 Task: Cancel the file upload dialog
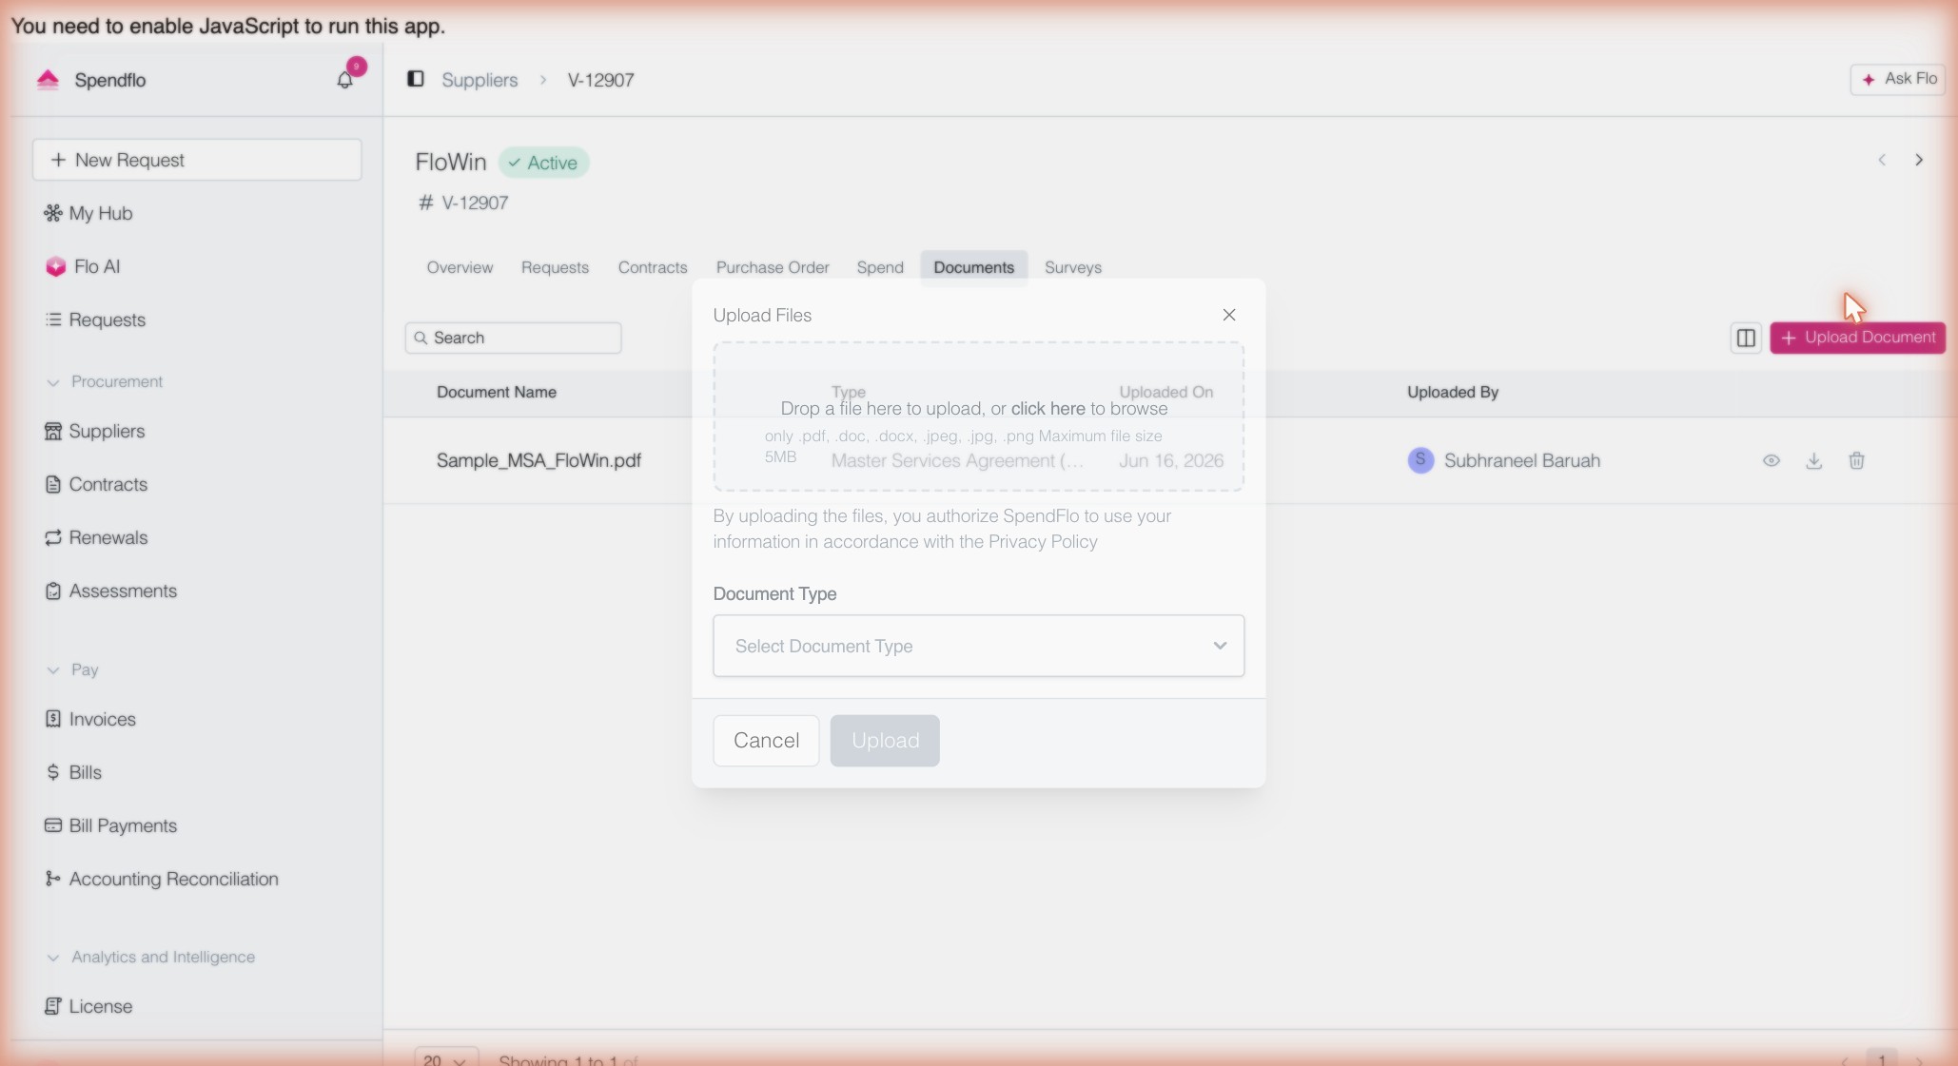tap(766, 741)
